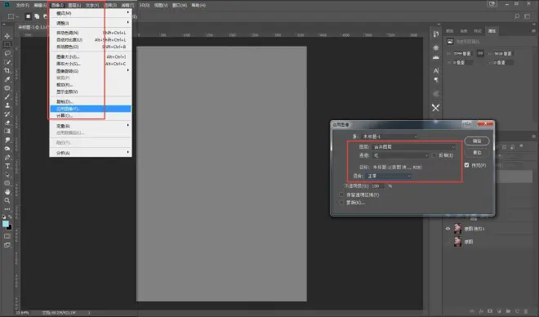Open the 帮助(H) menu

pyautogui.click(x=198, y=5)
